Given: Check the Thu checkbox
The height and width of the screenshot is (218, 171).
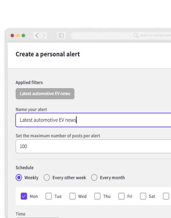Looking at the screenshot, I should tap(97, 196).
